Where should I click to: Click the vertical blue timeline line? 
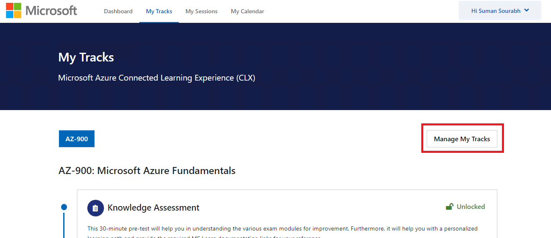click(64, 224)
